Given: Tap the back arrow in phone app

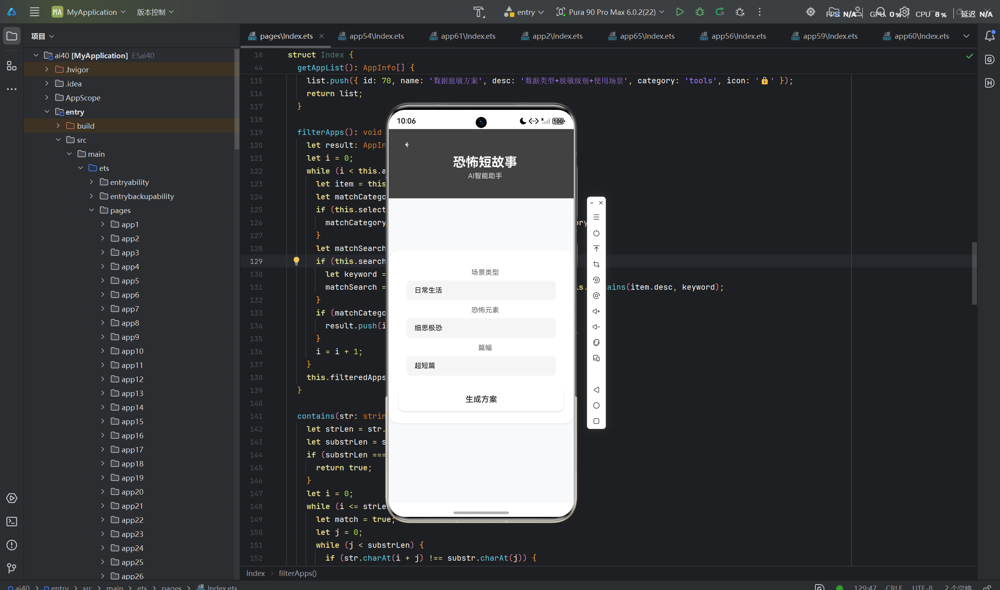Looking at the screenshot, I should point(407,145).
